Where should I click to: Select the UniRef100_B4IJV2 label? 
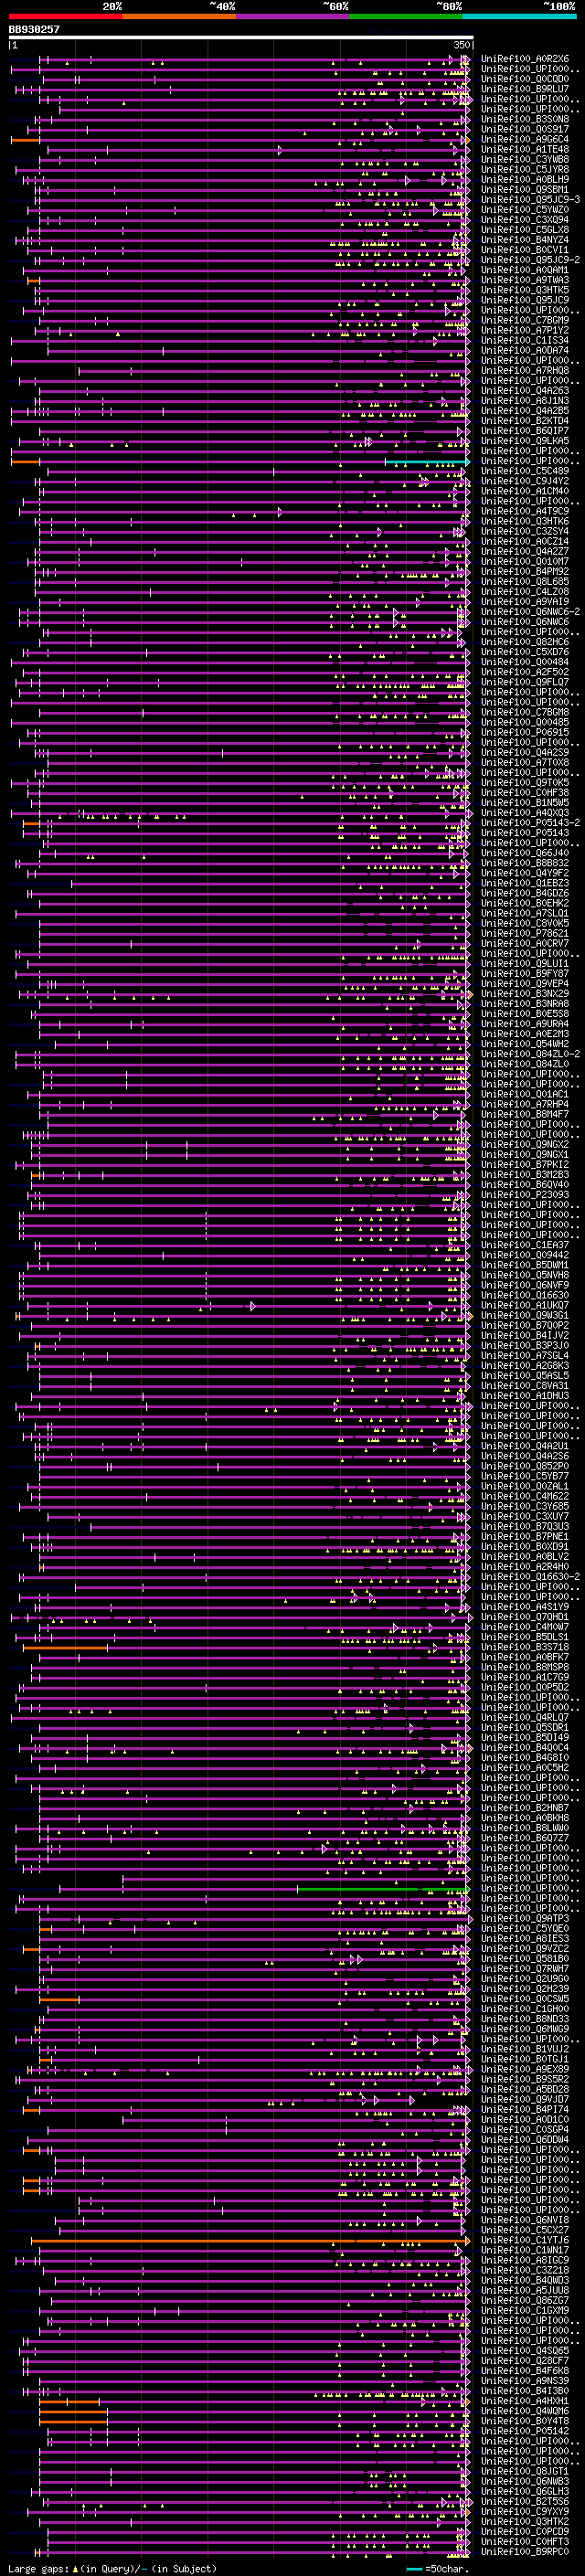525,1335
